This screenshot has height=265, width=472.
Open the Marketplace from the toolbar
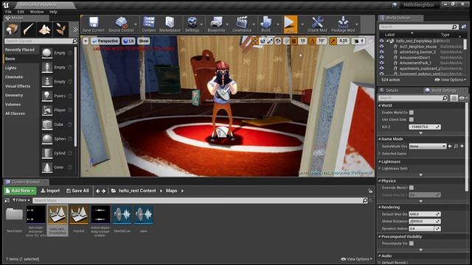[170, 24]
